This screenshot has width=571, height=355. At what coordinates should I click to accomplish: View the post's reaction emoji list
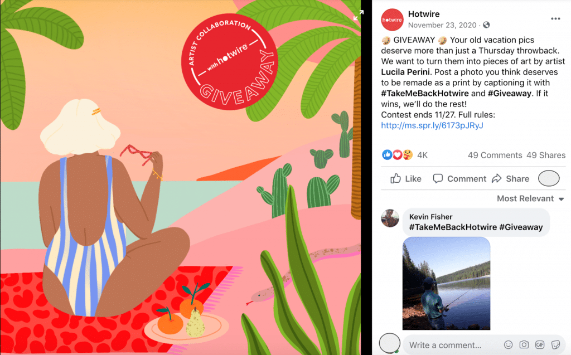[x=397, y=155]
